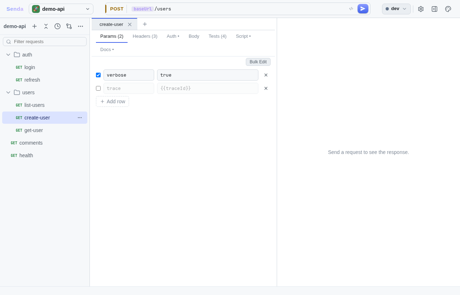Click Add row button
The width and height of the screenshot is (460, 295).
point(112,101)
